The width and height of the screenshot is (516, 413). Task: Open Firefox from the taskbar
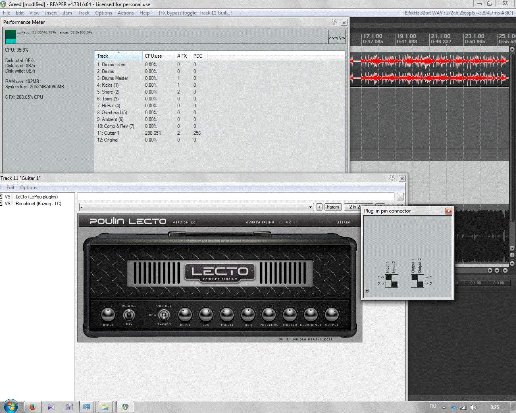(32, 407)
